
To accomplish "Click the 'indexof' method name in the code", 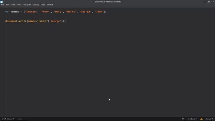I will (42, 21).
